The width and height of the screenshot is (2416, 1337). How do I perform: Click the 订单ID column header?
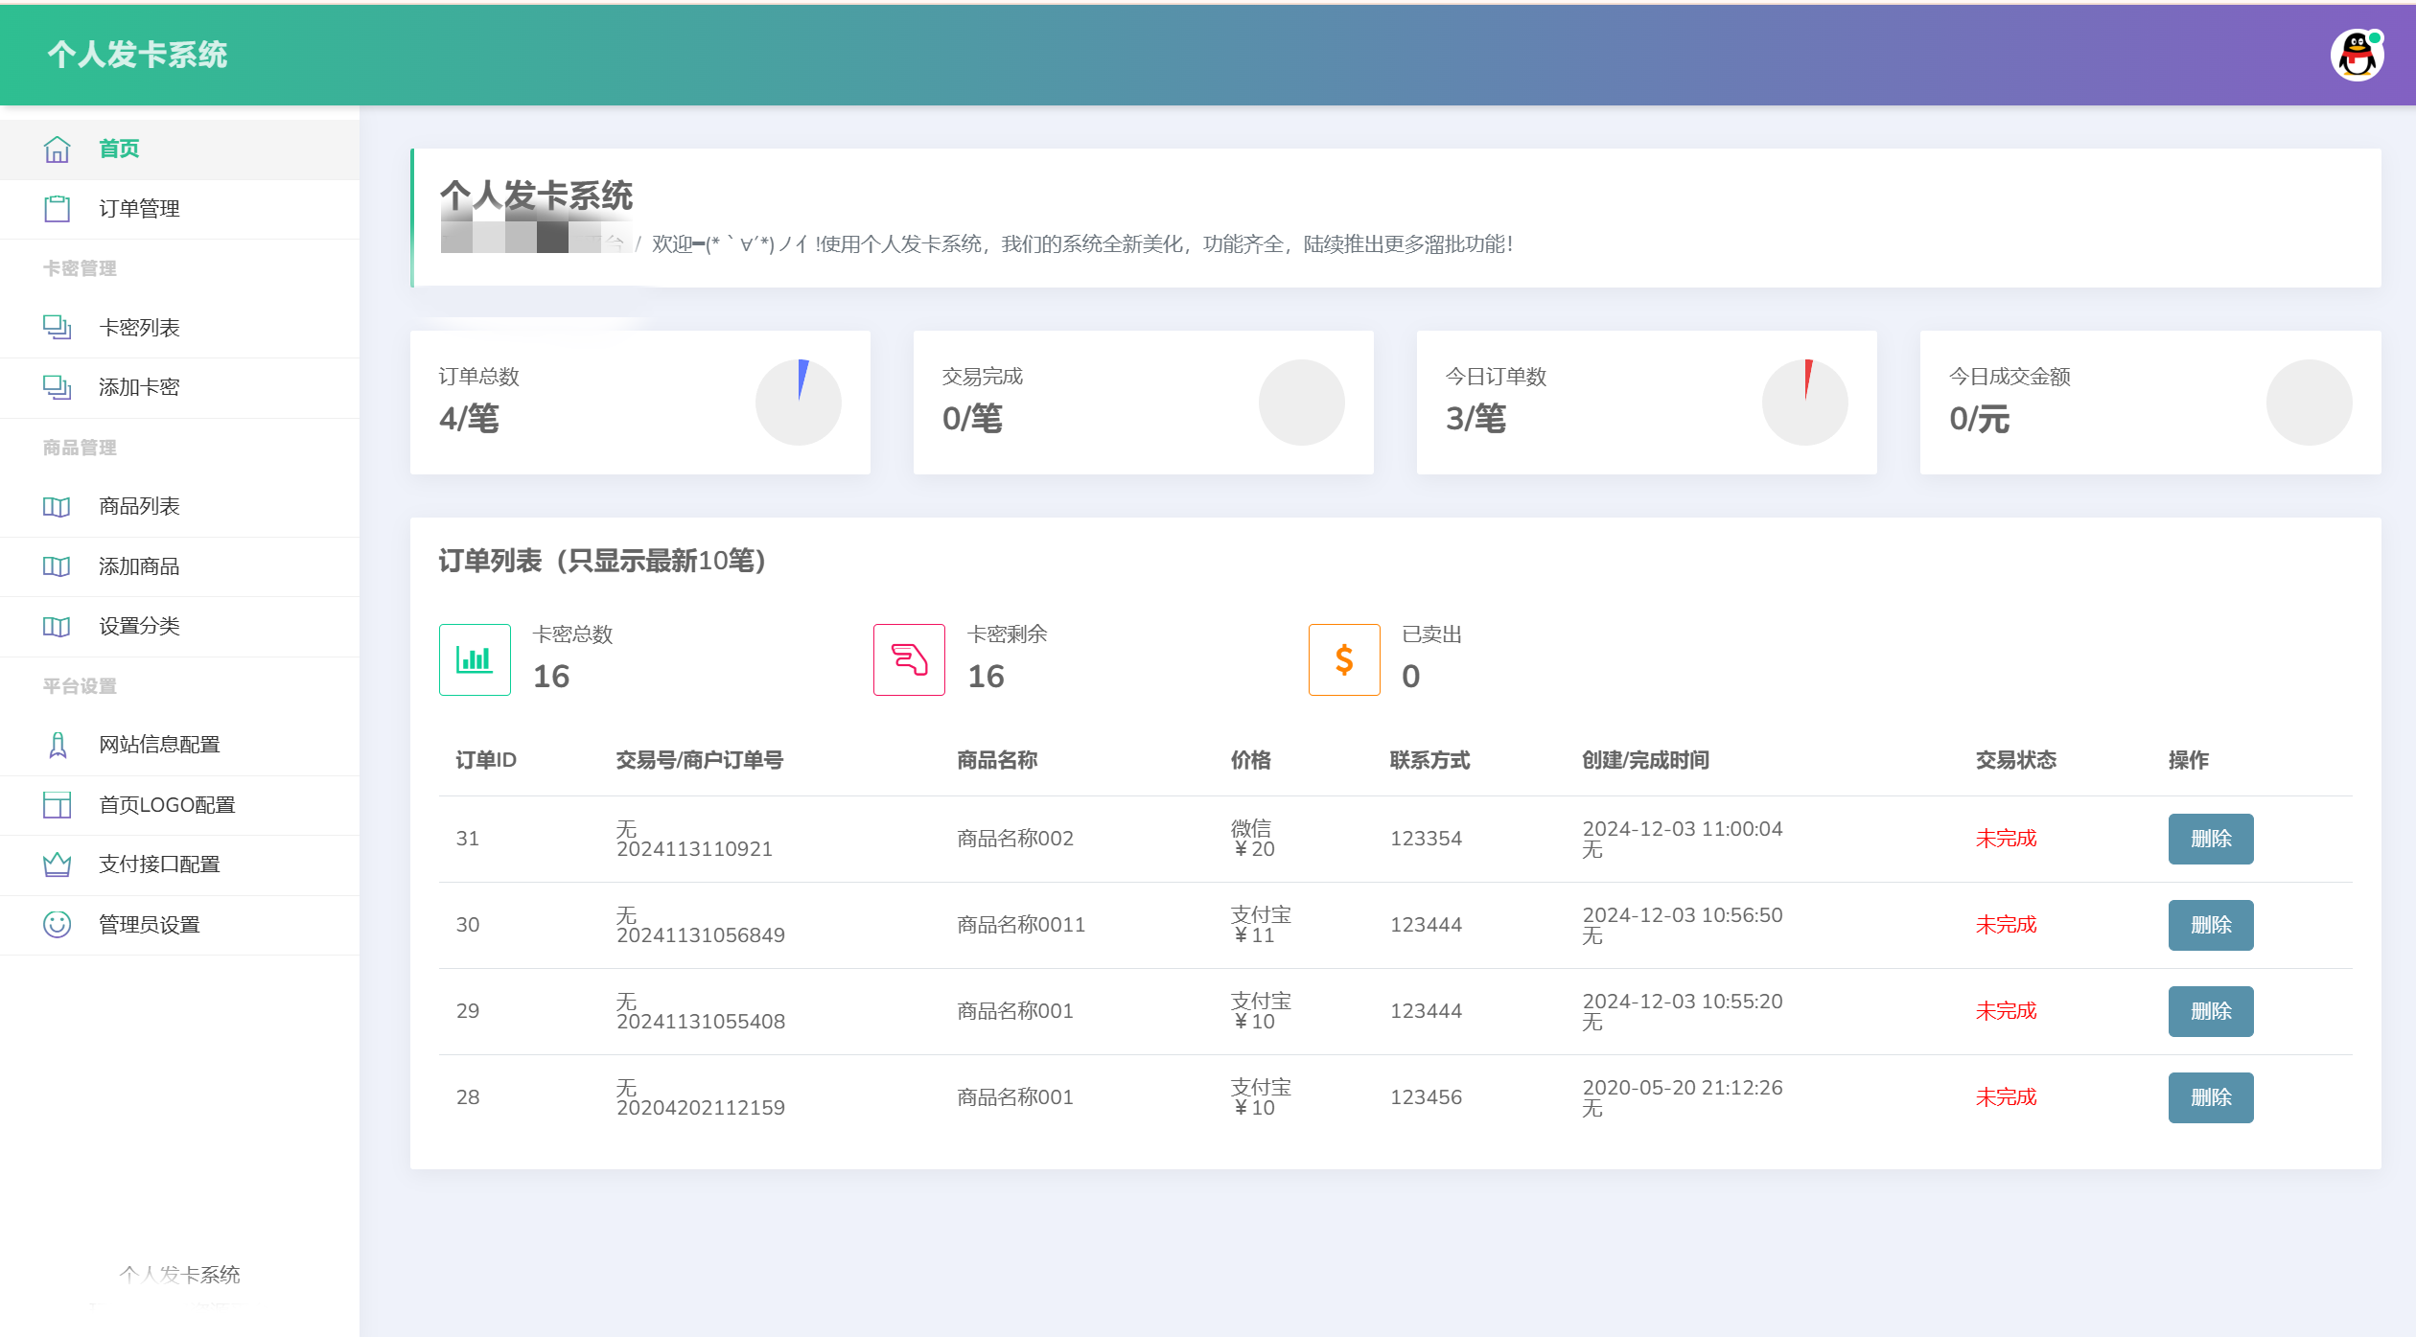(486, 760)
